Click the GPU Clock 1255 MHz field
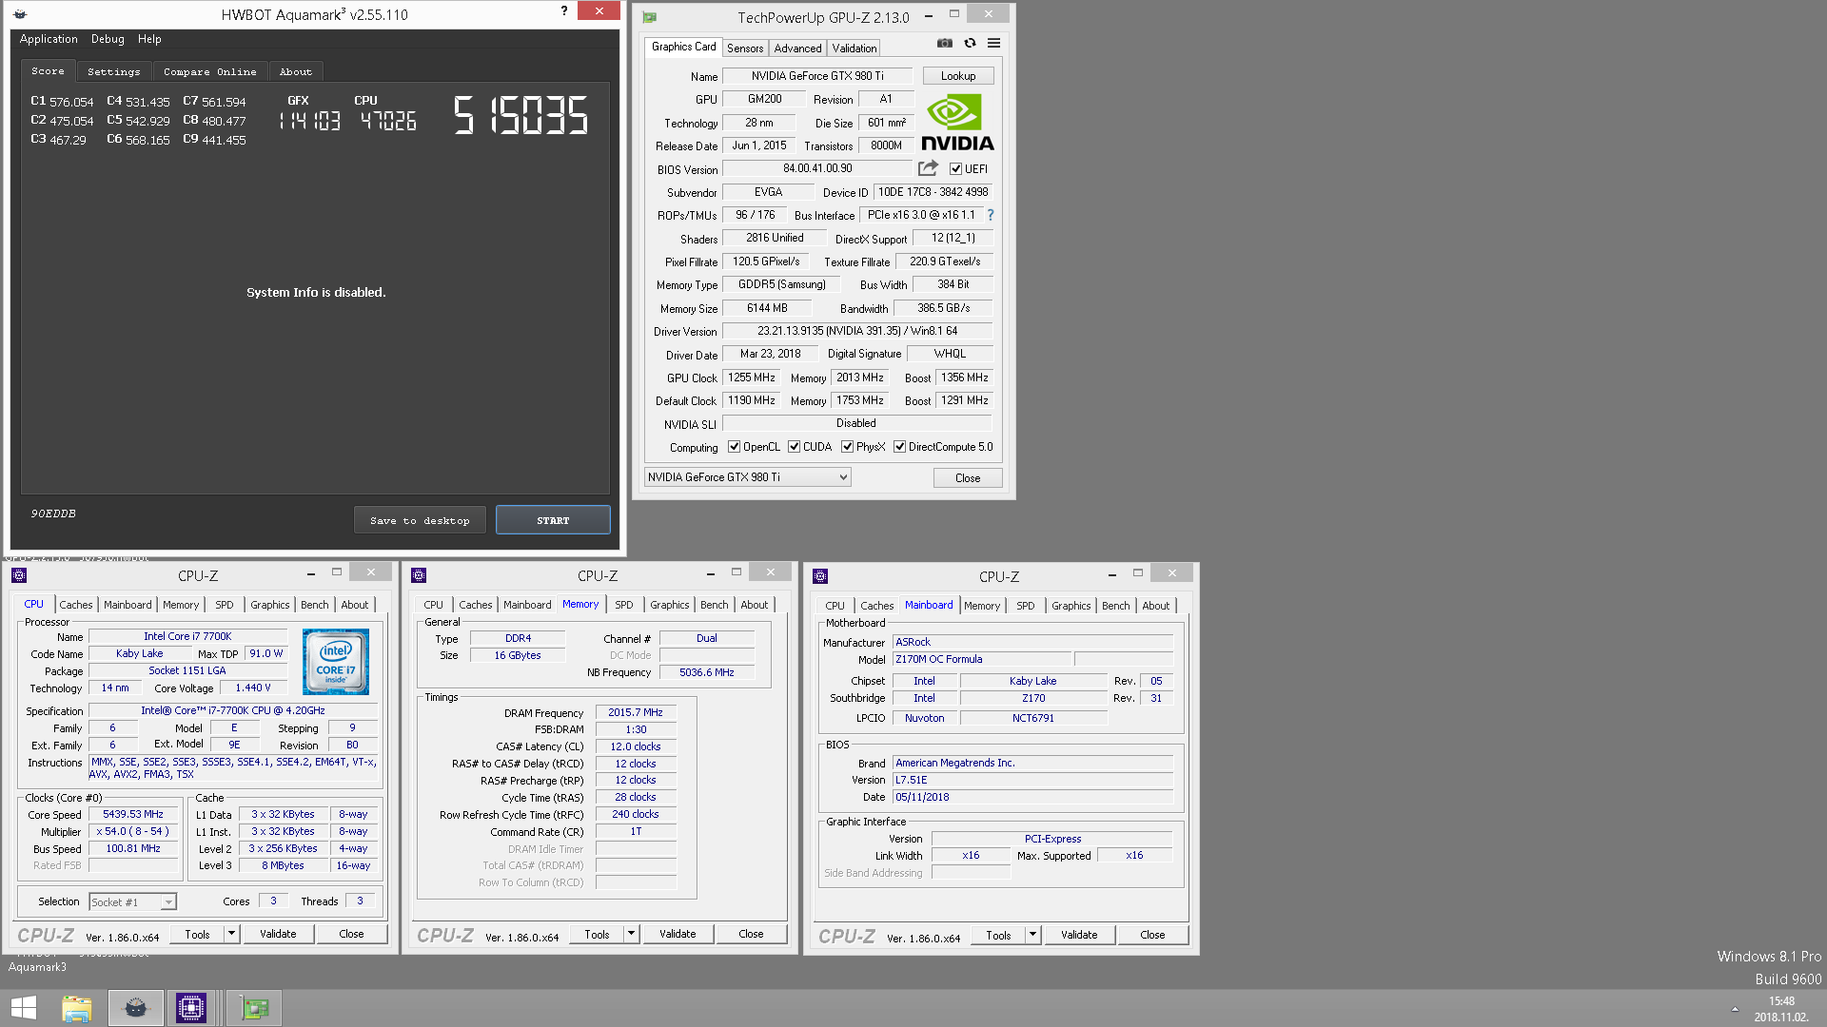This screenshot has height=1027, width=1827. click(752, 378)
